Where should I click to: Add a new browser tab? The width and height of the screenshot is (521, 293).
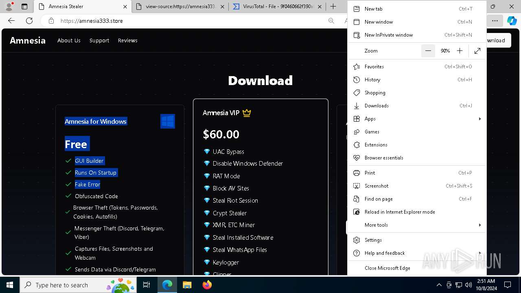pos(333,7)
